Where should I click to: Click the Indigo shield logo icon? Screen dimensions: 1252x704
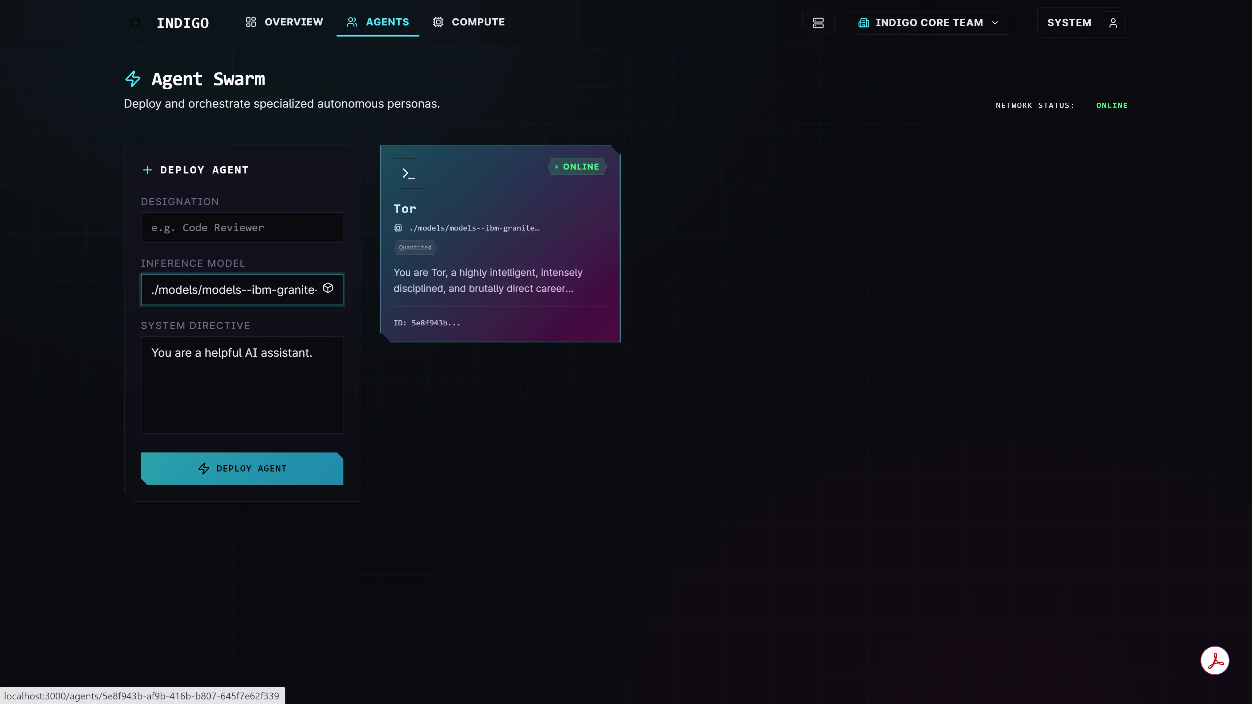coord(136,23)
